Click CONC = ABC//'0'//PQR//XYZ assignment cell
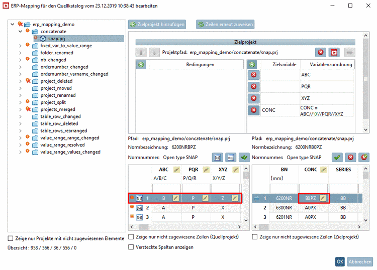377x270 pixels. [x=327, y=110]
